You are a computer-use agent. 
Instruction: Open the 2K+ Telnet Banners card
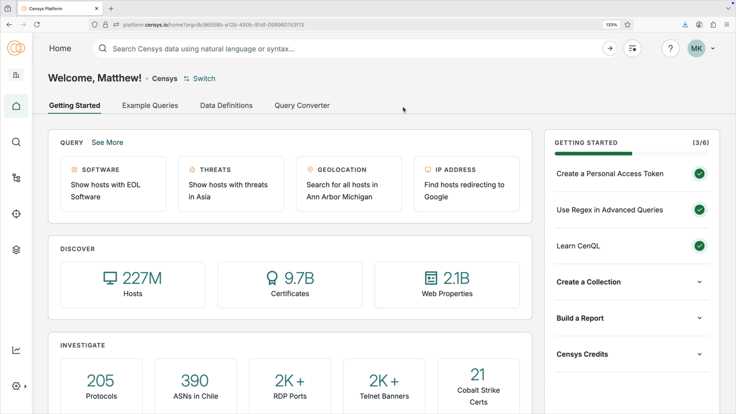(384, 386)
